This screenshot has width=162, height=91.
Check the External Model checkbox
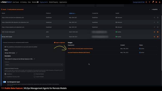point(35,74)
